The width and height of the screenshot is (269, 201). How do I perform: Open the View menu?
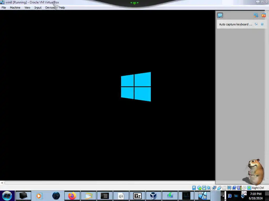27,8
